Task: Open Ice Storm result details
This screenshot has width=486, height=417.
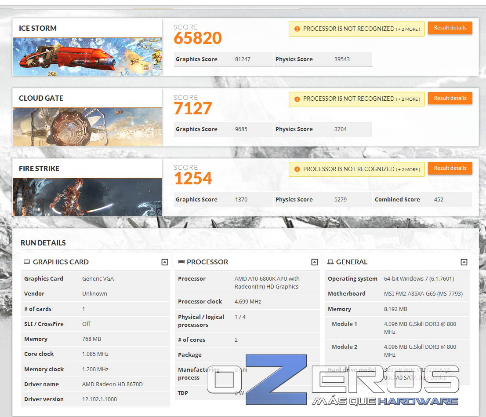Action: click(450, 28)
